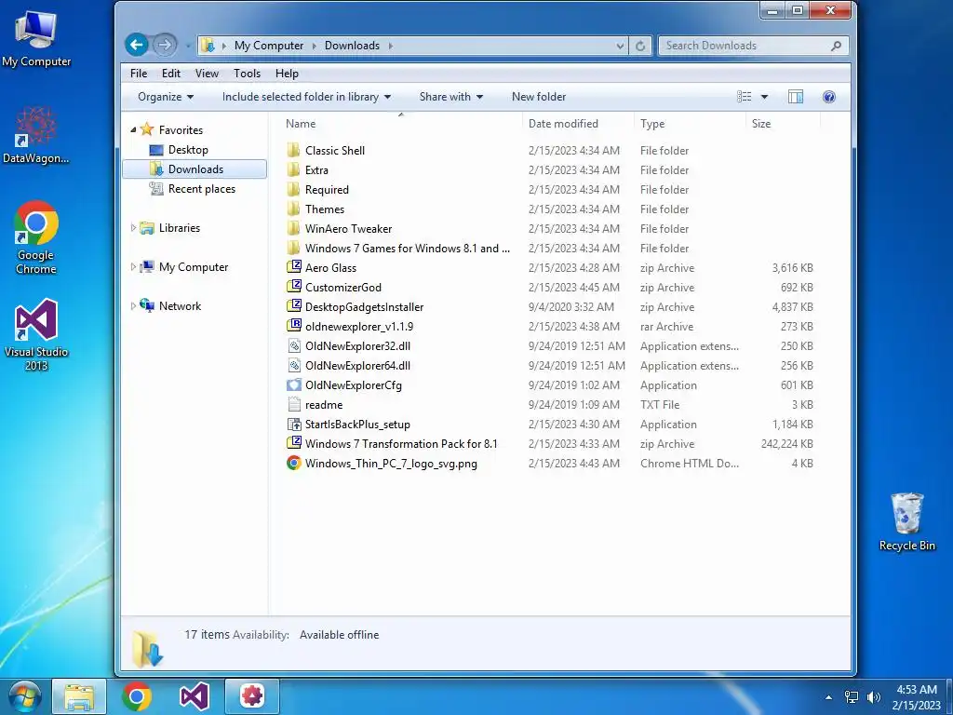953x715 pixels.
Task: Select the Aero Glass zip archive icon
Action: (293, 267)
